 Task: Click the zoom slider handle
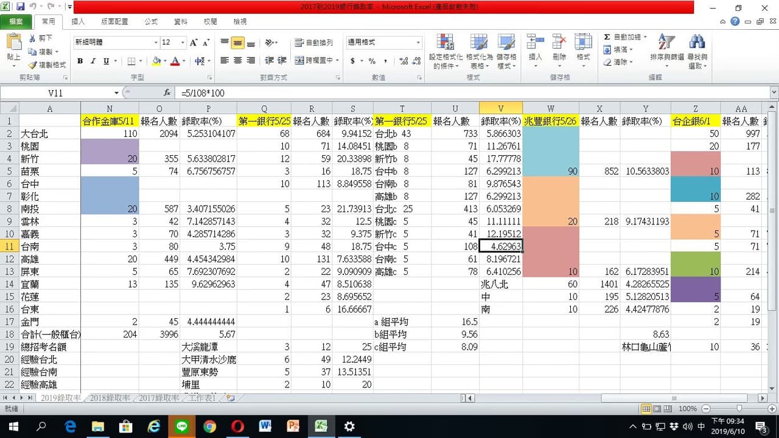[x=739, y=409]
